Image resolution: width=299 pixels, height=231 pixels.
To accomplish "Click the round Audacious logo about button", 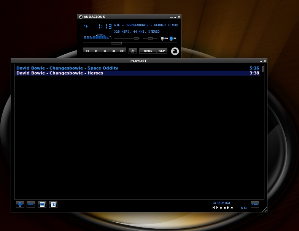I will pyautogui.click(x=175, y=51).
